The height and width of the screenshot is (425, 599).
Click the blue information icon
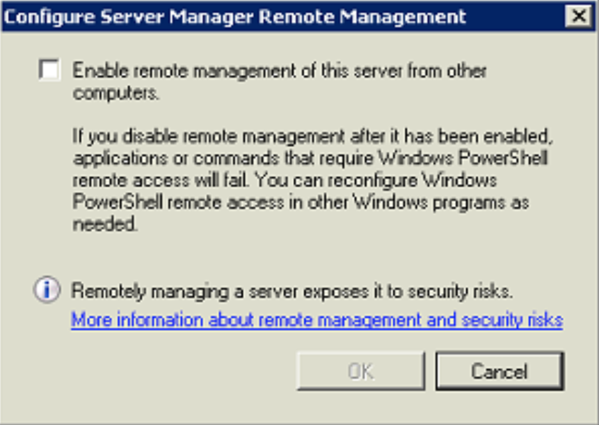[47, 291]
